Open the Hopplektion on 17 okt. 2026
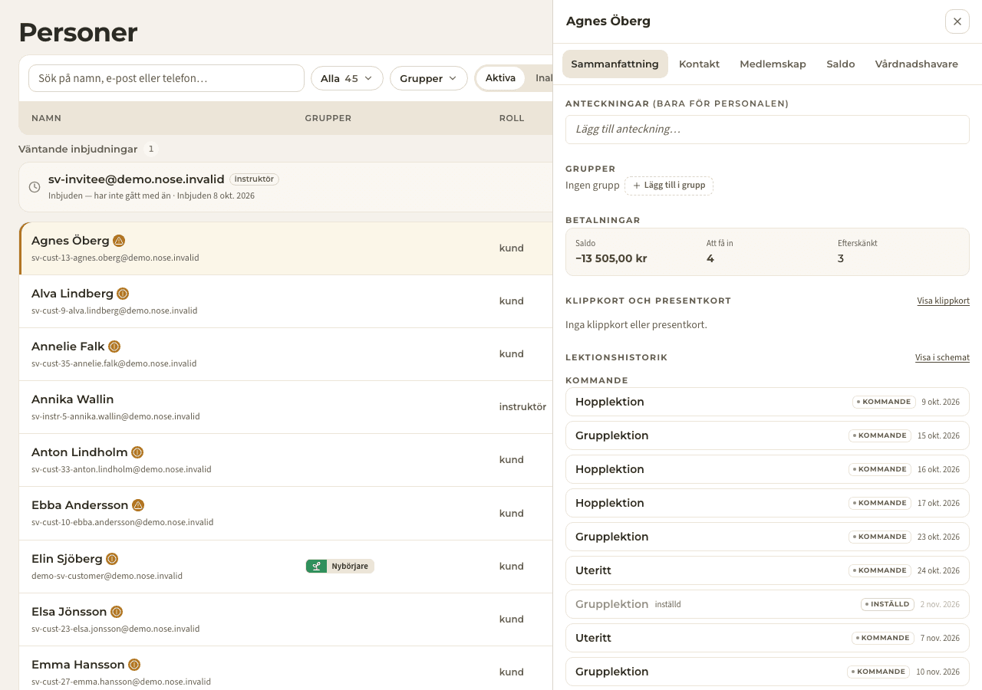Screen dimensions: 982x690 tap(767, 503)
